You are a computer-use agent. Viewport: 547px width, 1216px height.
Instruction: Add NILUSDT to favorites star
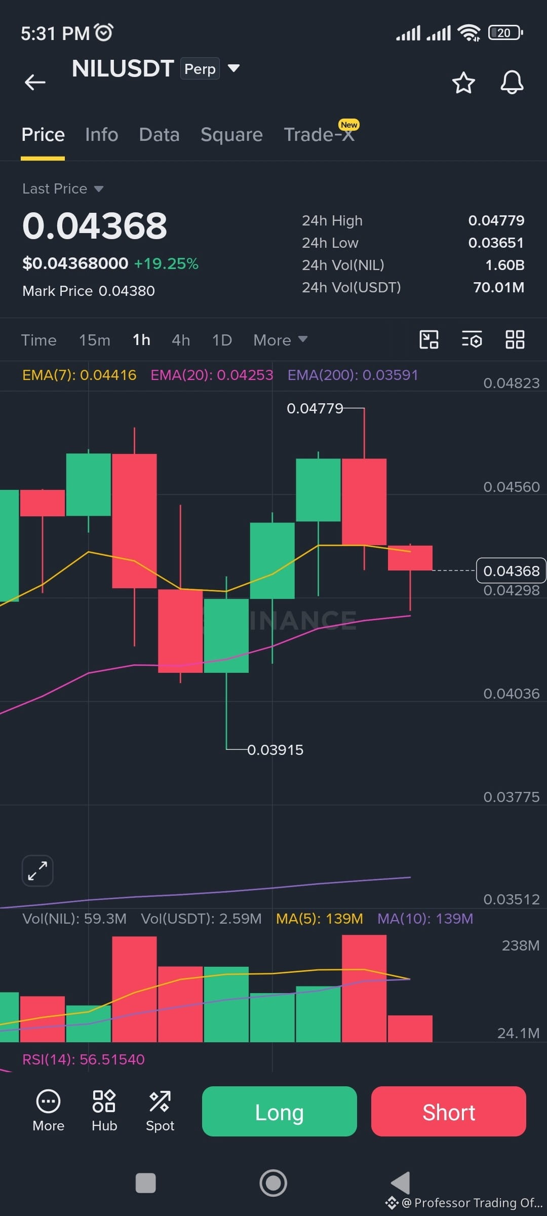463,83
